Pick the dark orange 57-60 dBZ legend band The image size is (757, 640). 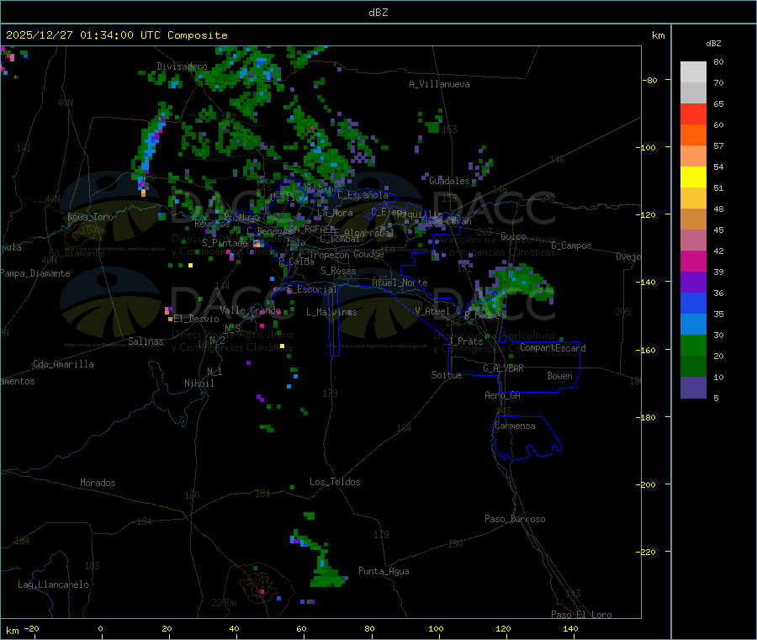693,135
